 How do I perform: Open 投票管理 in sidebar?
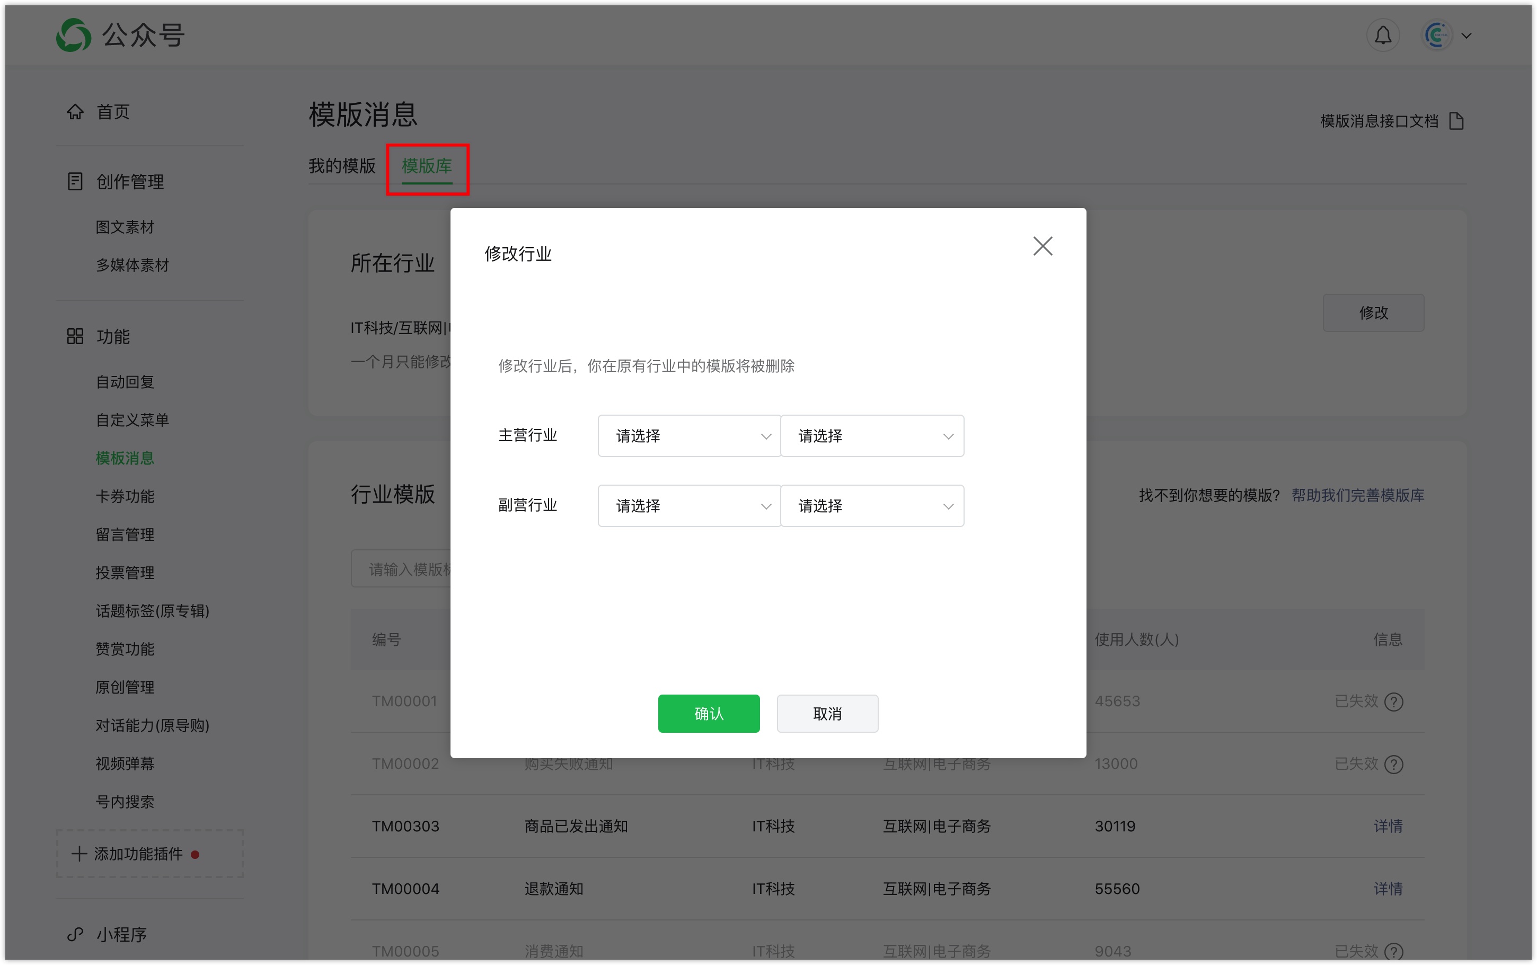click(x=125, y=573)
